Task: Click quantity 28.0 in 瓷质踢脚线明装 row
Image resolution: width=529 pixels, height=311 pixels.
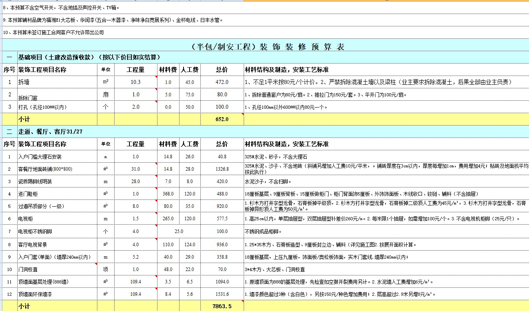Action: 135,181
